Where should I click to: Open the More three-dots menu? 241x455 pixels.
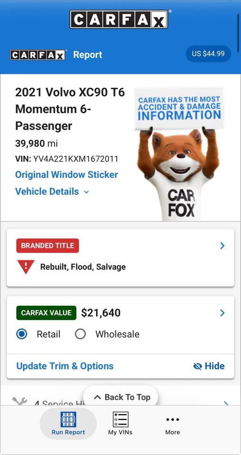[172, 419]
